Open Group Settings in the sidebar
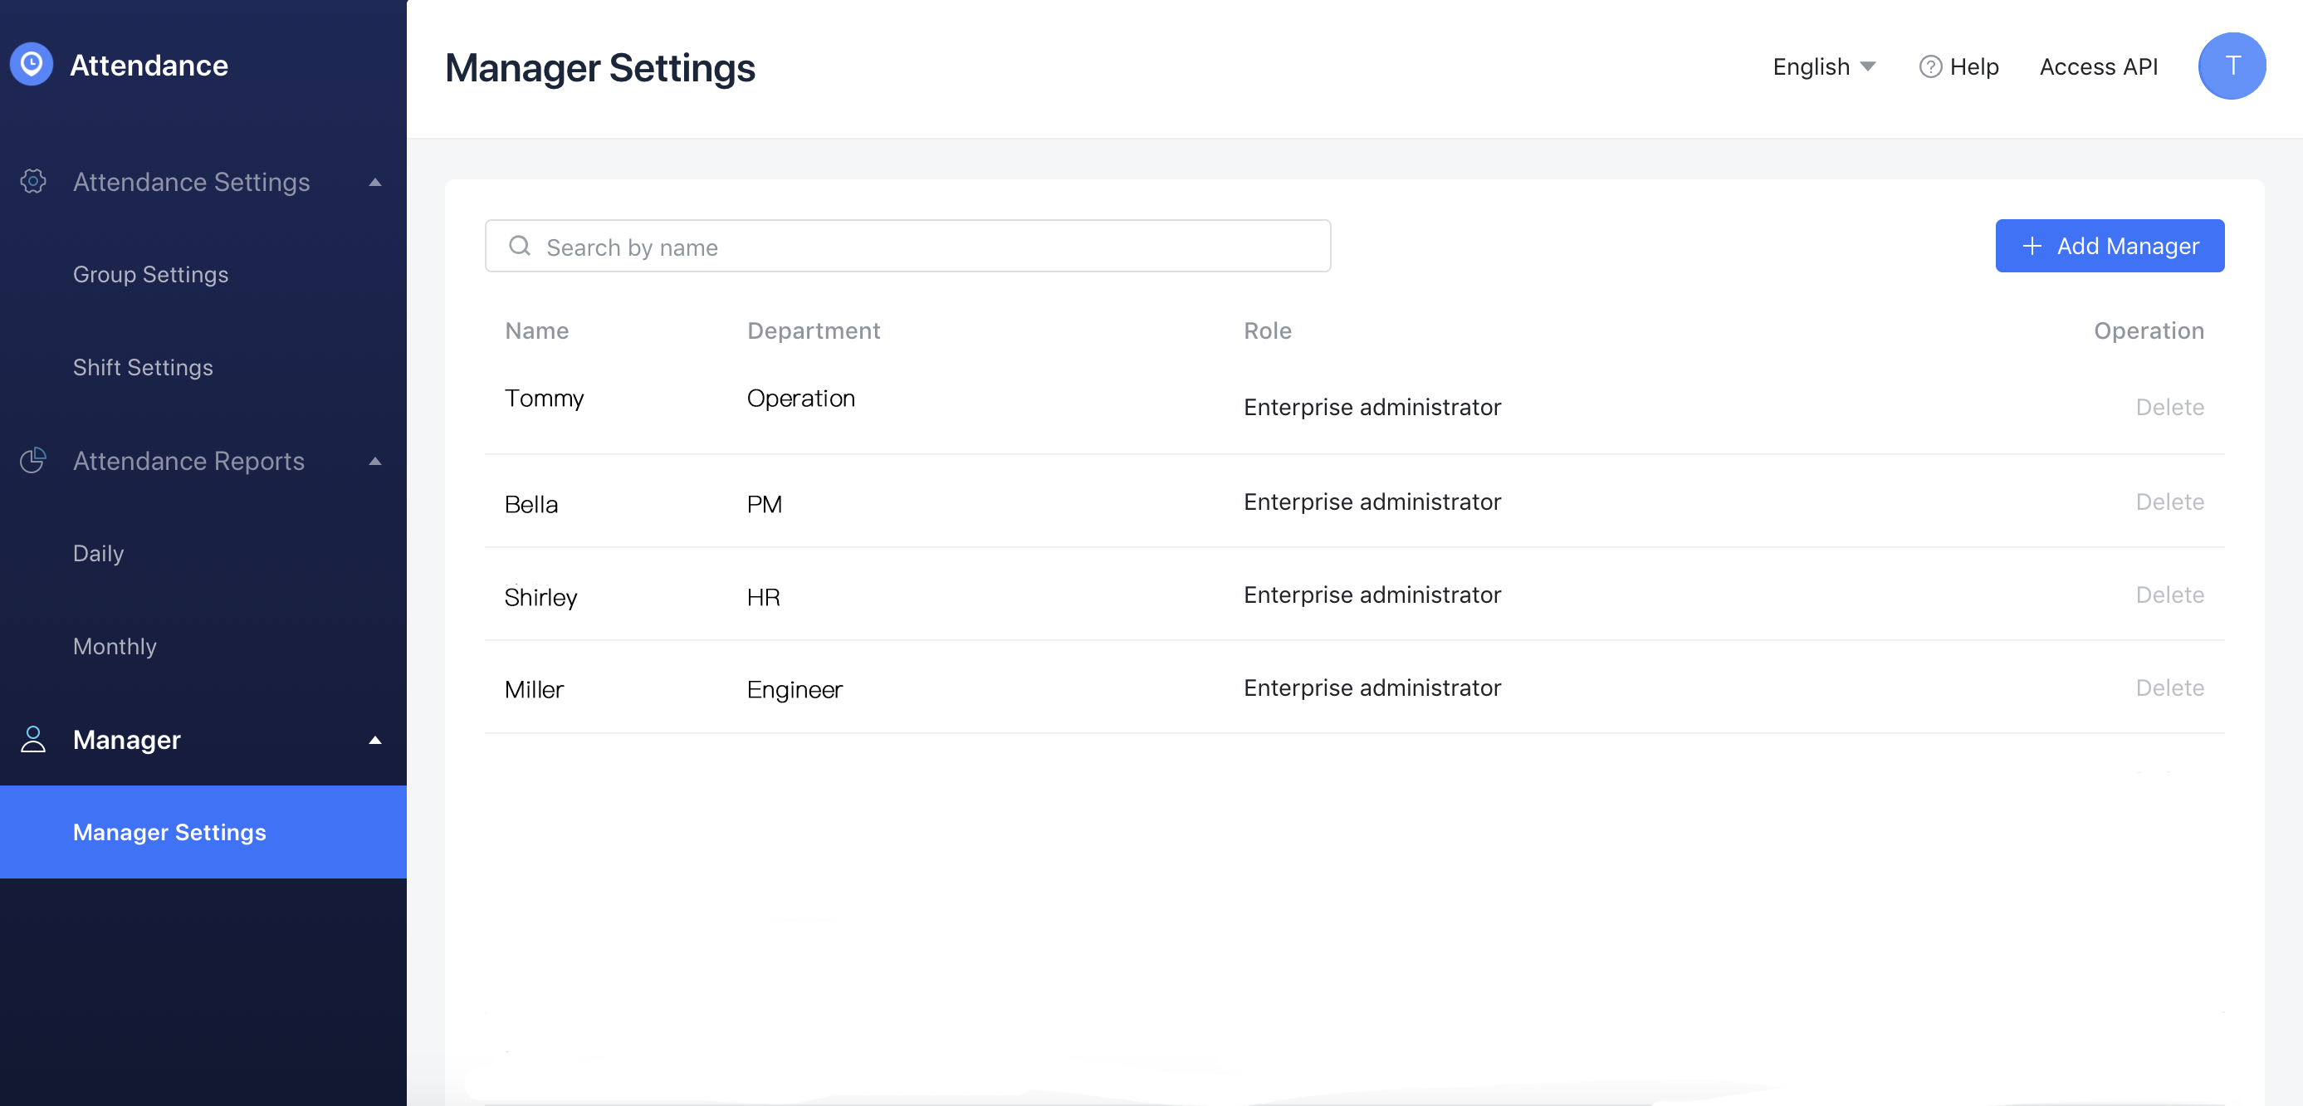Image resolution: width=2303 pixels, height=1106 pixels. [x=150, y=275]
